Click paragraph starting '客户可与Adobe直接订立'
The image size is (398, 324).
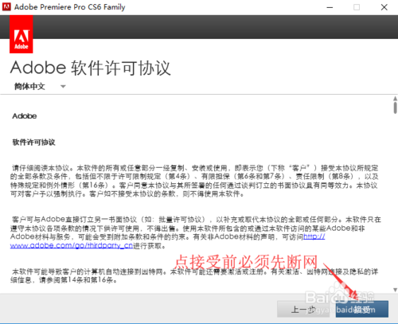tap(196, 232)
